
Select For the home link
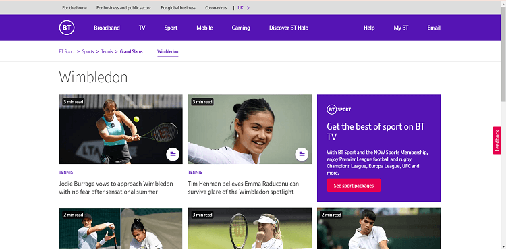[x=74, y=8]
